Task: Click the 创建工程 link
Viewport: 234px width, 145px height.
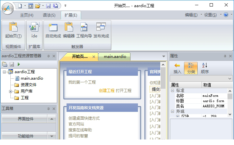Action: click(106, 90)
